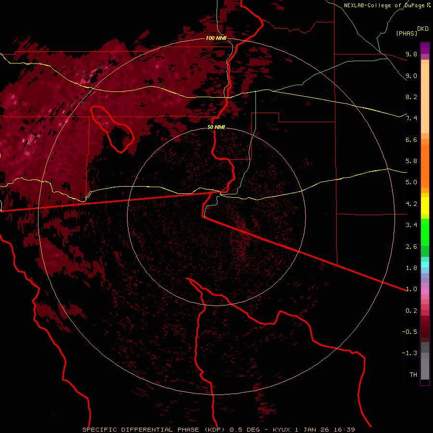Screen dimensions: 433x433
Task: Click the bright green color band
Action: [425, 232]
